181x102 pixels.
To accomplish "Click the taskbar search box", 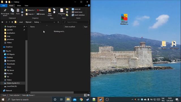I will (29, 99).
